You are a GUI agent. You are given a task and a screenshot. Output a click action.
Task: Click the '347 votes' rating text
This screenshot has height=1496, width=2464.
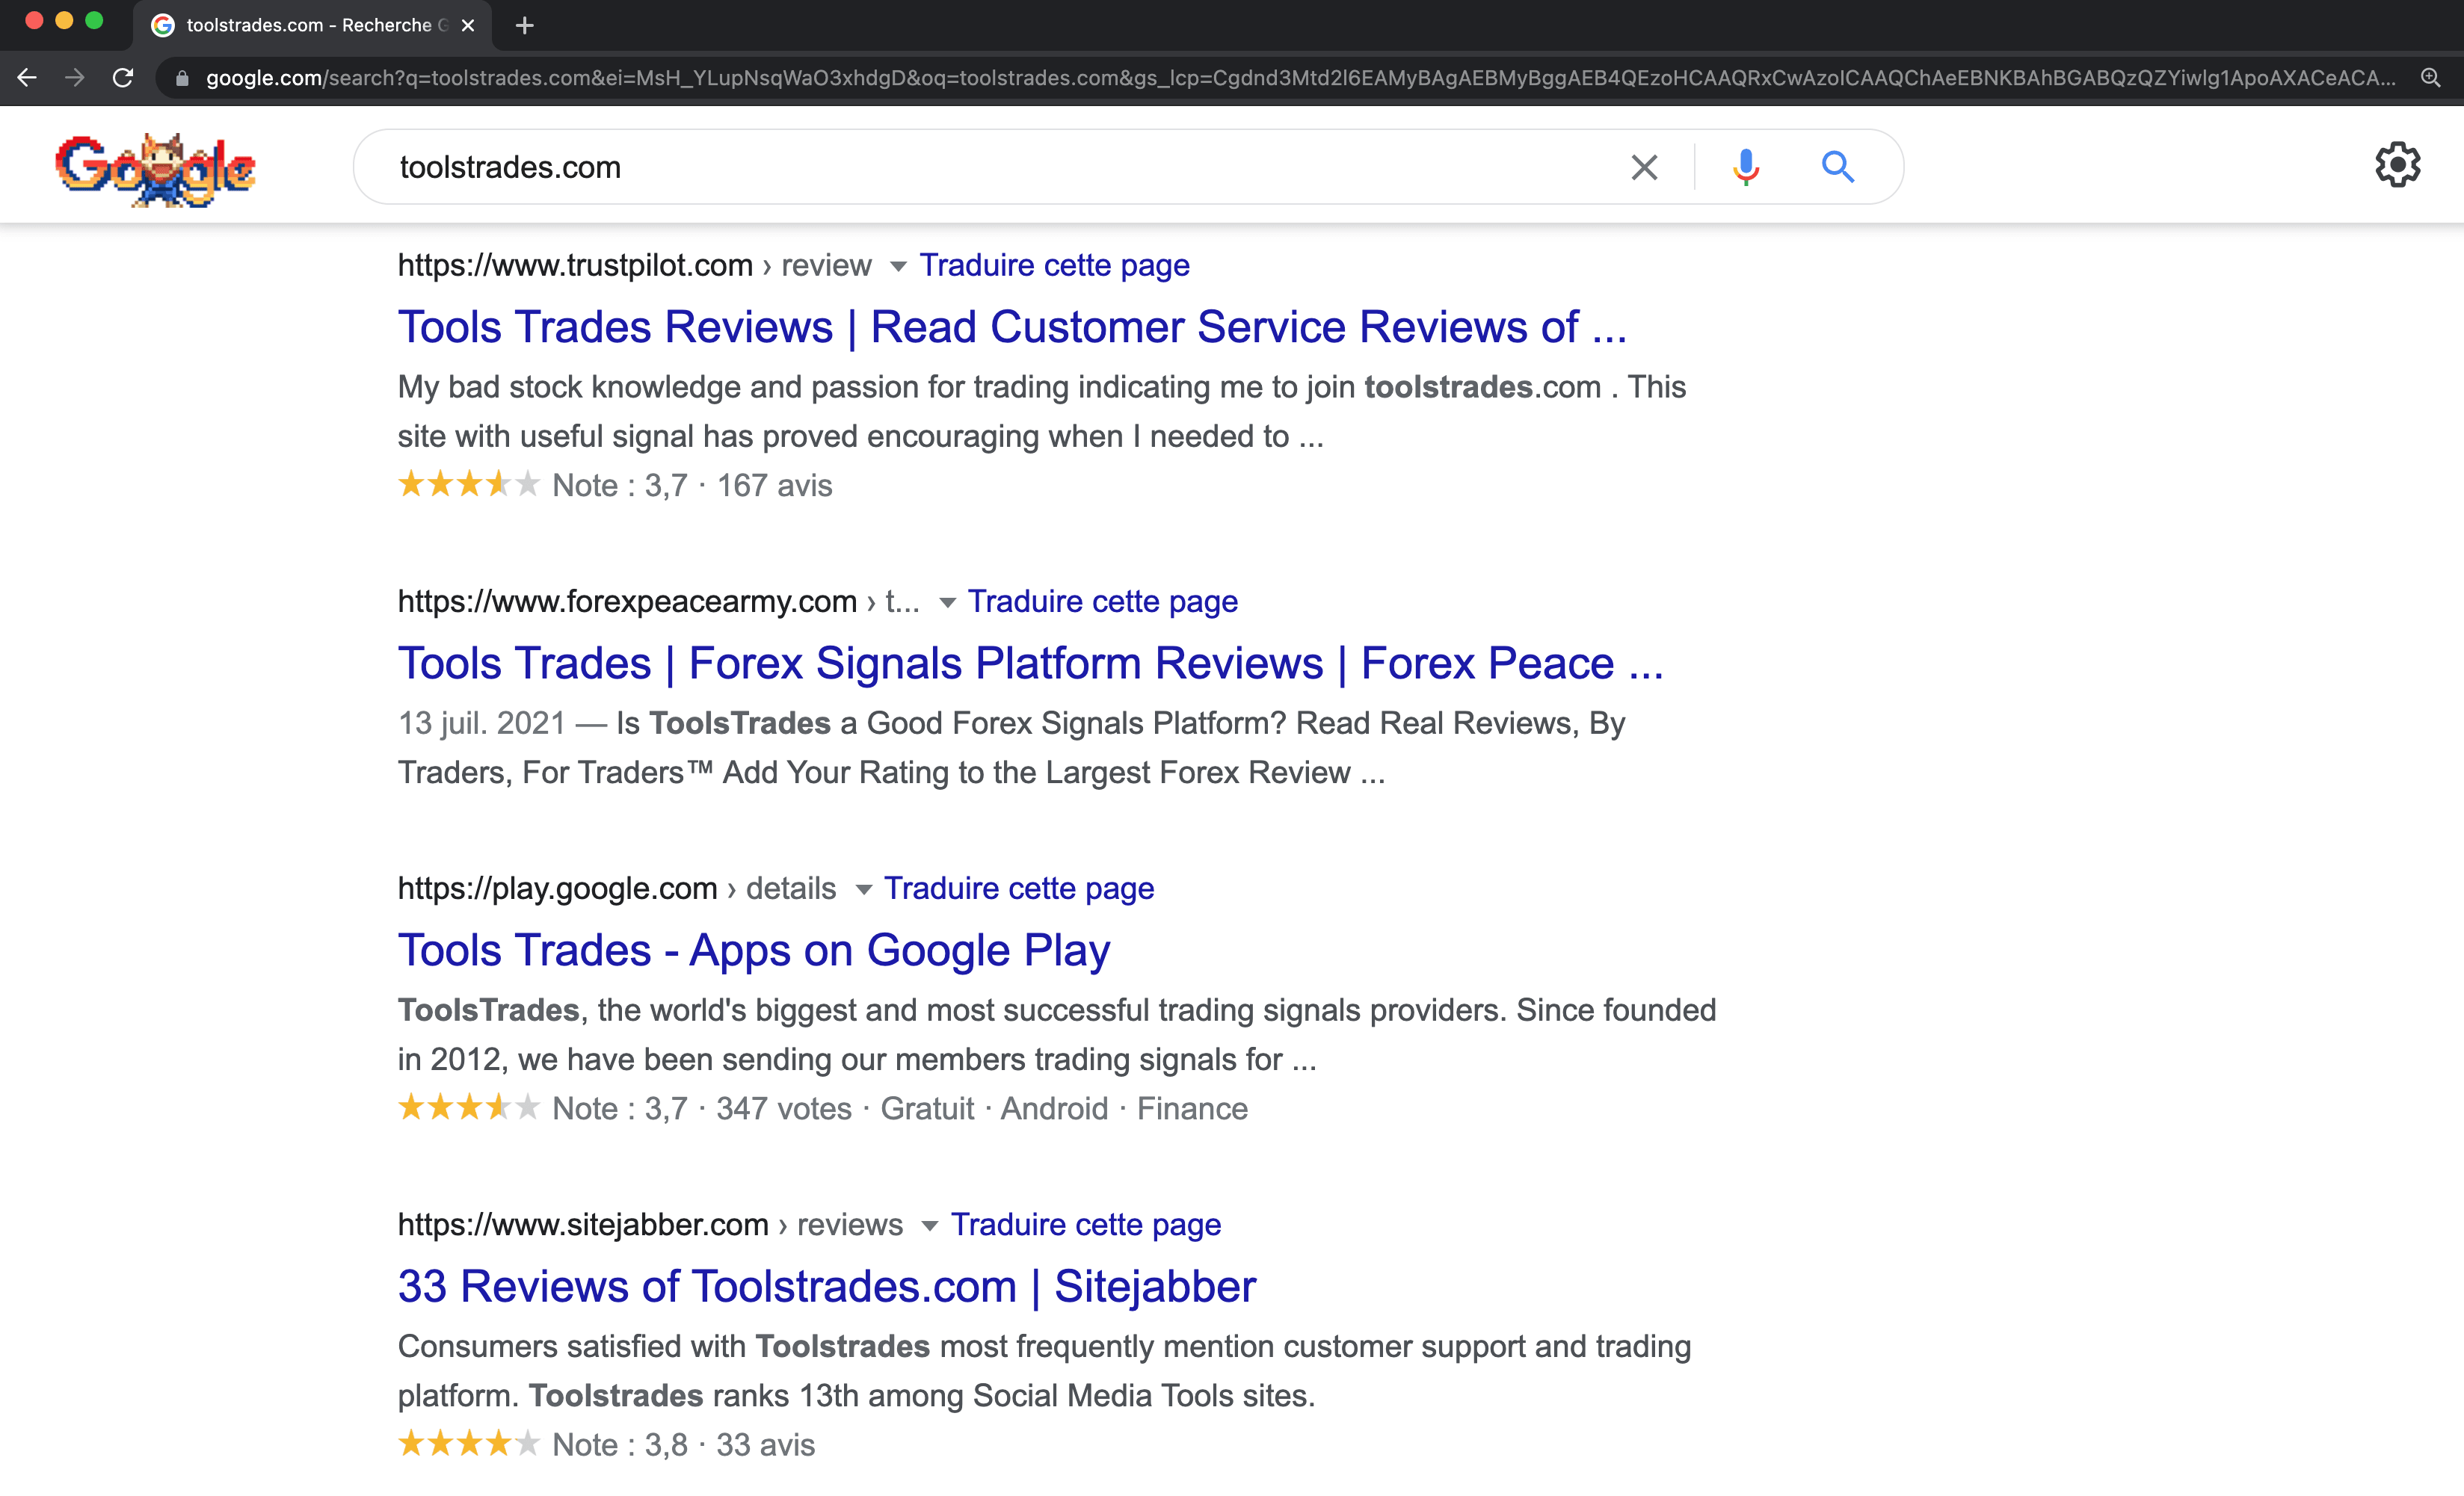[x=784, y=1109]
